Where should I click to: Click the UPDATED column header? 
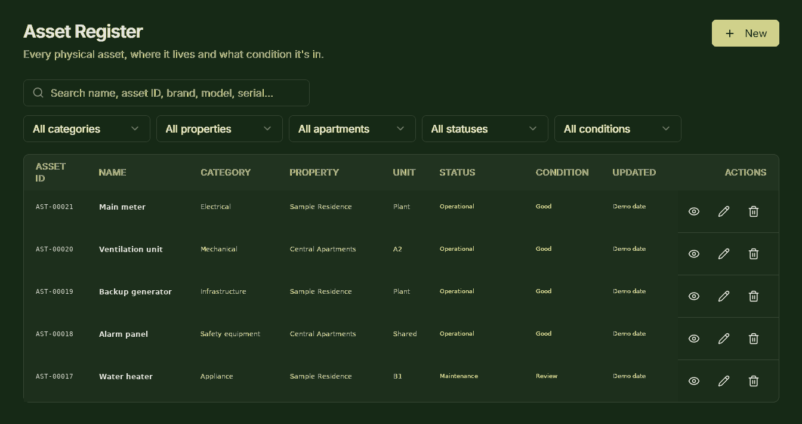634,172
